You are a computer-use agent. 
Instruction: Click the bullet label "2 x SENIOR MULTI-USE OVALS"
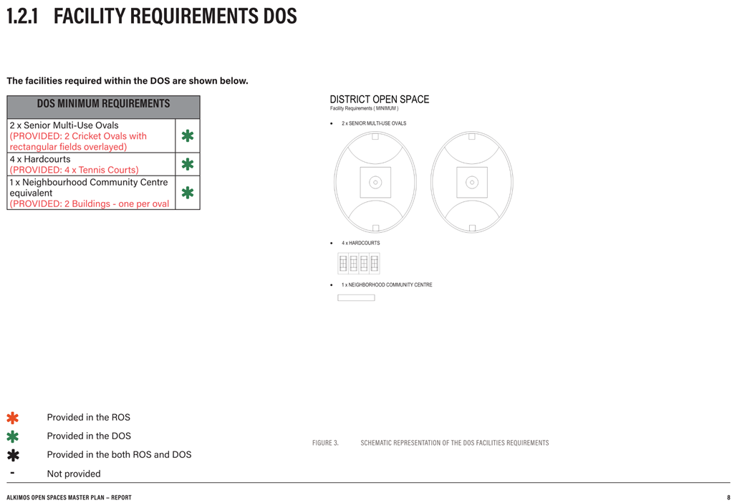coord(374,123)
